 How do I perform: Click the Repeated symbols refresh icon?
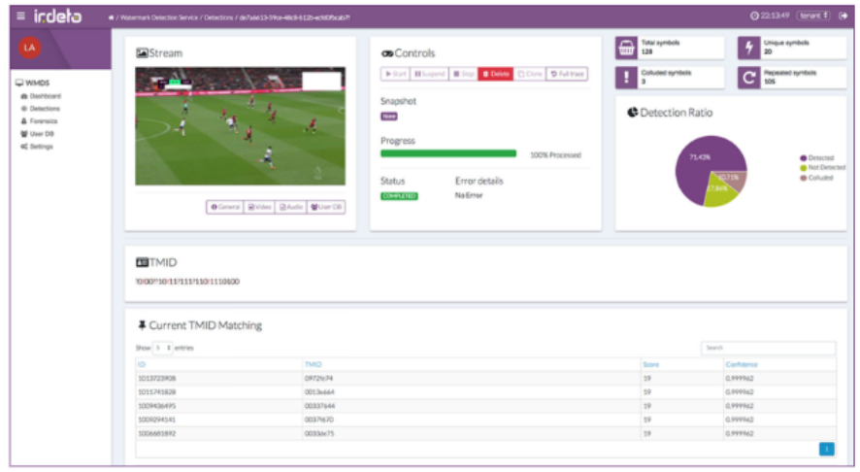coord(748,78)
